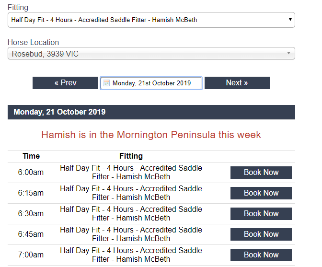Go to previous day with Prev button
322x267 pixels.
click(65, 83)
